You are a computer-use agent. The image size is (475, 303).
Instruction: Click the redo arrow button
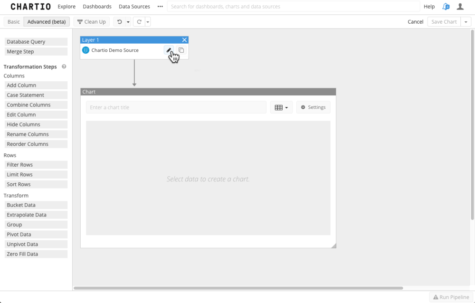click(x=139, y=22)
